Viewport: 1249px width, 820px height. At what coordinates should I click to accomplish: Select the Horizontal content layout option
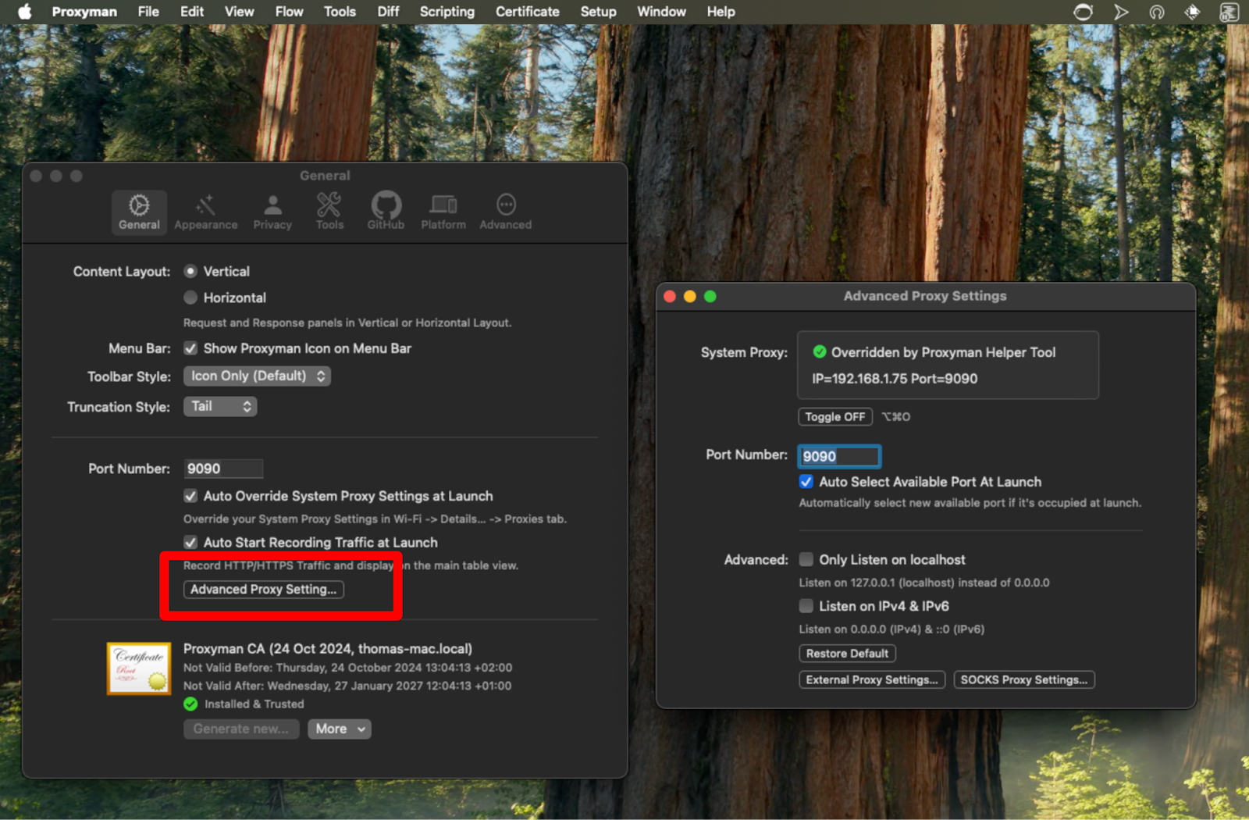(x=190, y=297)
